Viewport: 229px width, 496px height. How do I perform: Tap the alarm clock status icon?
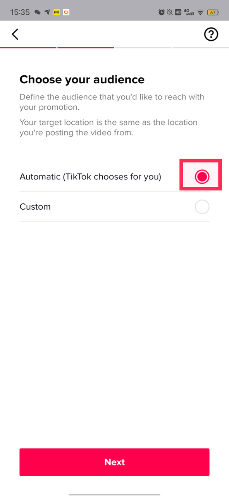point(161,12)
